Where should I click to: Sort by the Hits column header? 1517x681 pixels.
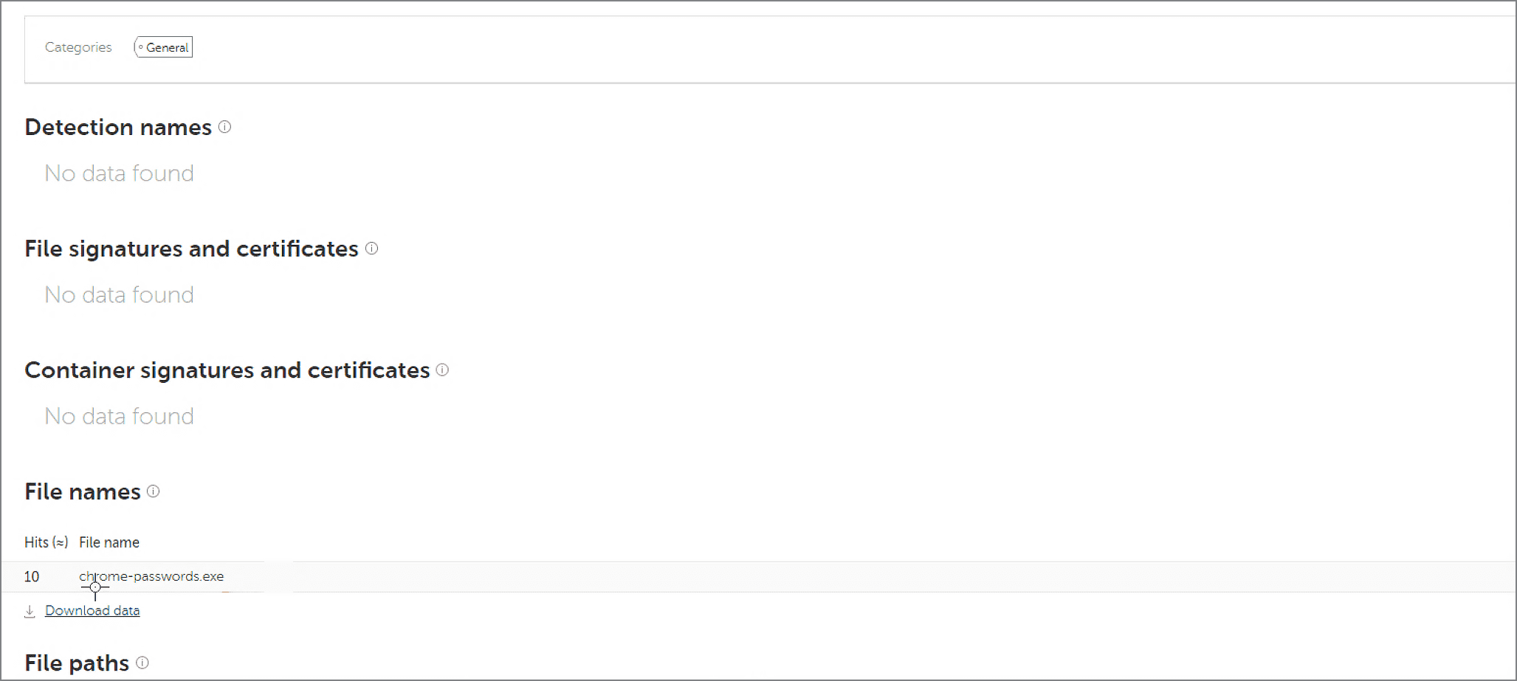click(46, 542)
